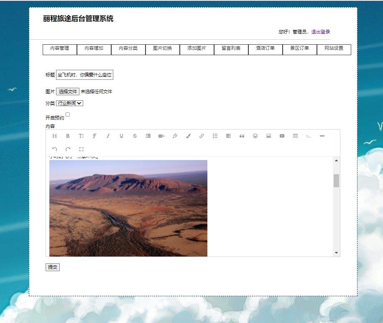Viewport: 383px width, 323px height.
Task: Toggle strikethrough text formatting
Action: (135, 136)
